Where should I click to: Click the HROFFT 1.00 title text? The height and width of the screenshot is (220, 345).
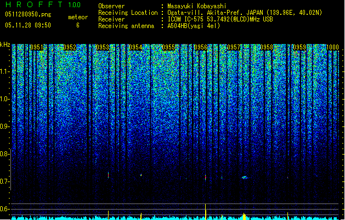(43, 4)
